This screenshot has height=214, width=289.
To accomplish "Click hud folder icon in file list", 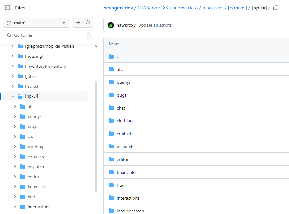I will coord(111,185).
